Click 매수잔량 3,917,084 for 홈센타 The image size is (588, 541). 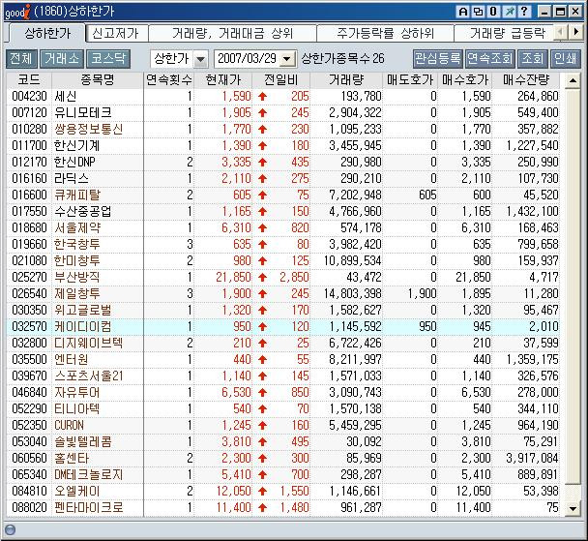coord(532,459)
